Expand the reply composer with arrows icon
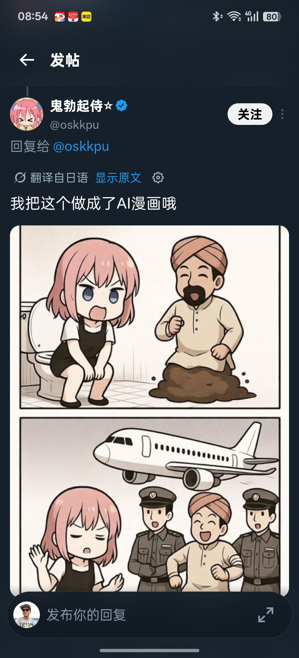The image size is (299, 658). [x=266, y=615]
